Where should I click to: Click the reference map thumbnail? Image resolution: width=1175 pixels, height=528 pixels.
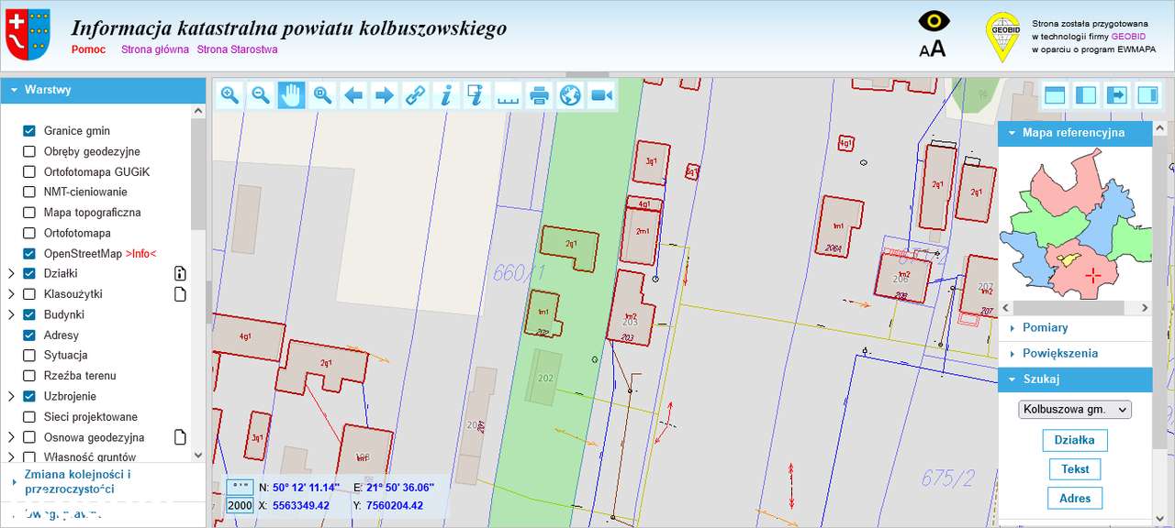(1075, 224)
